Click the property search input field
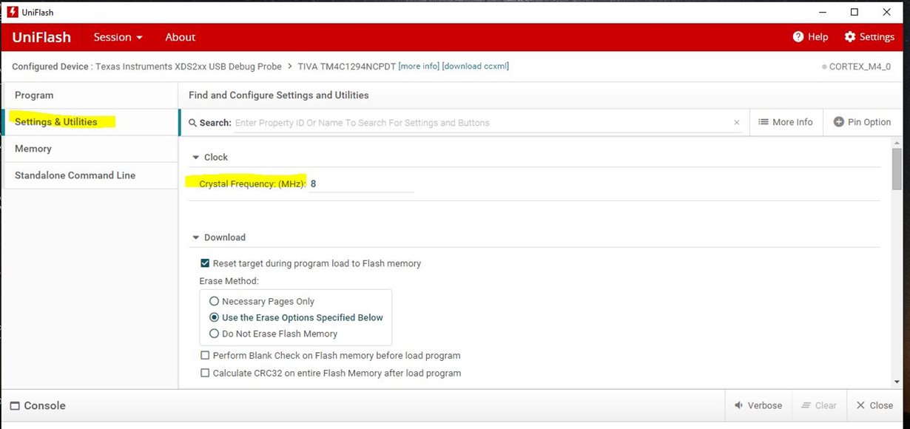 [x=482, y=123]
